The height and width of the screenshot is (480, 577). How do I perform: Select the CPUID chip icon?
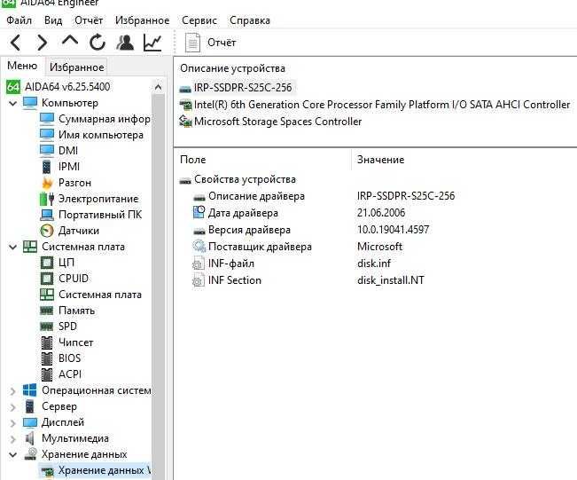point(47,279)
